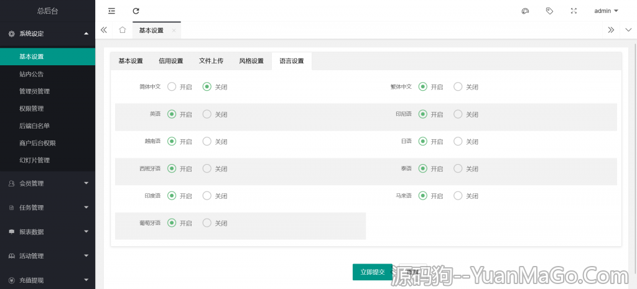Image resolution: width=637 pixels, height=289 pixels.
Task: Switch to the 信用设置 tab
Action: 171,62
